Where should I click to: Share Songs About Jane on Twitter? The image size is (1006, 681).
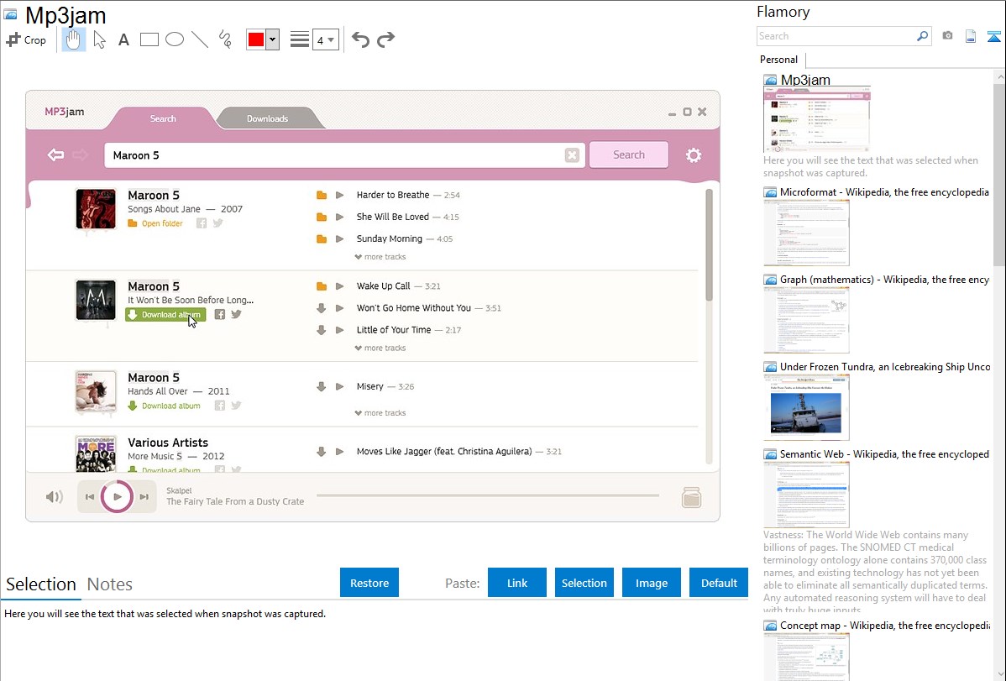218,223
